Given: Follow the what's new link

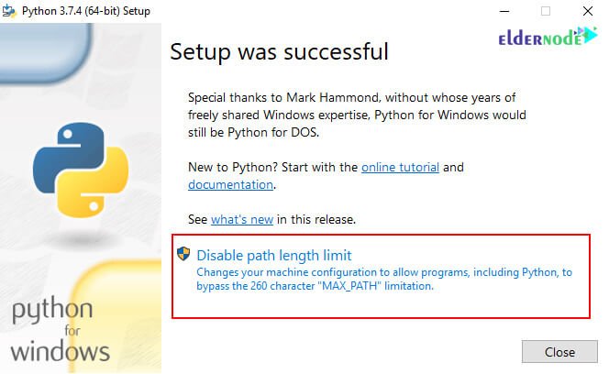Looking at the screenshot, I should [242, 219].
